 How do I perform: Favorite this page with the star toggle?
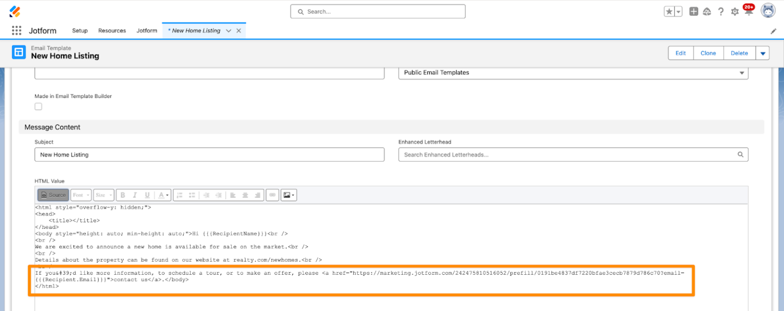tap(670, 10)
